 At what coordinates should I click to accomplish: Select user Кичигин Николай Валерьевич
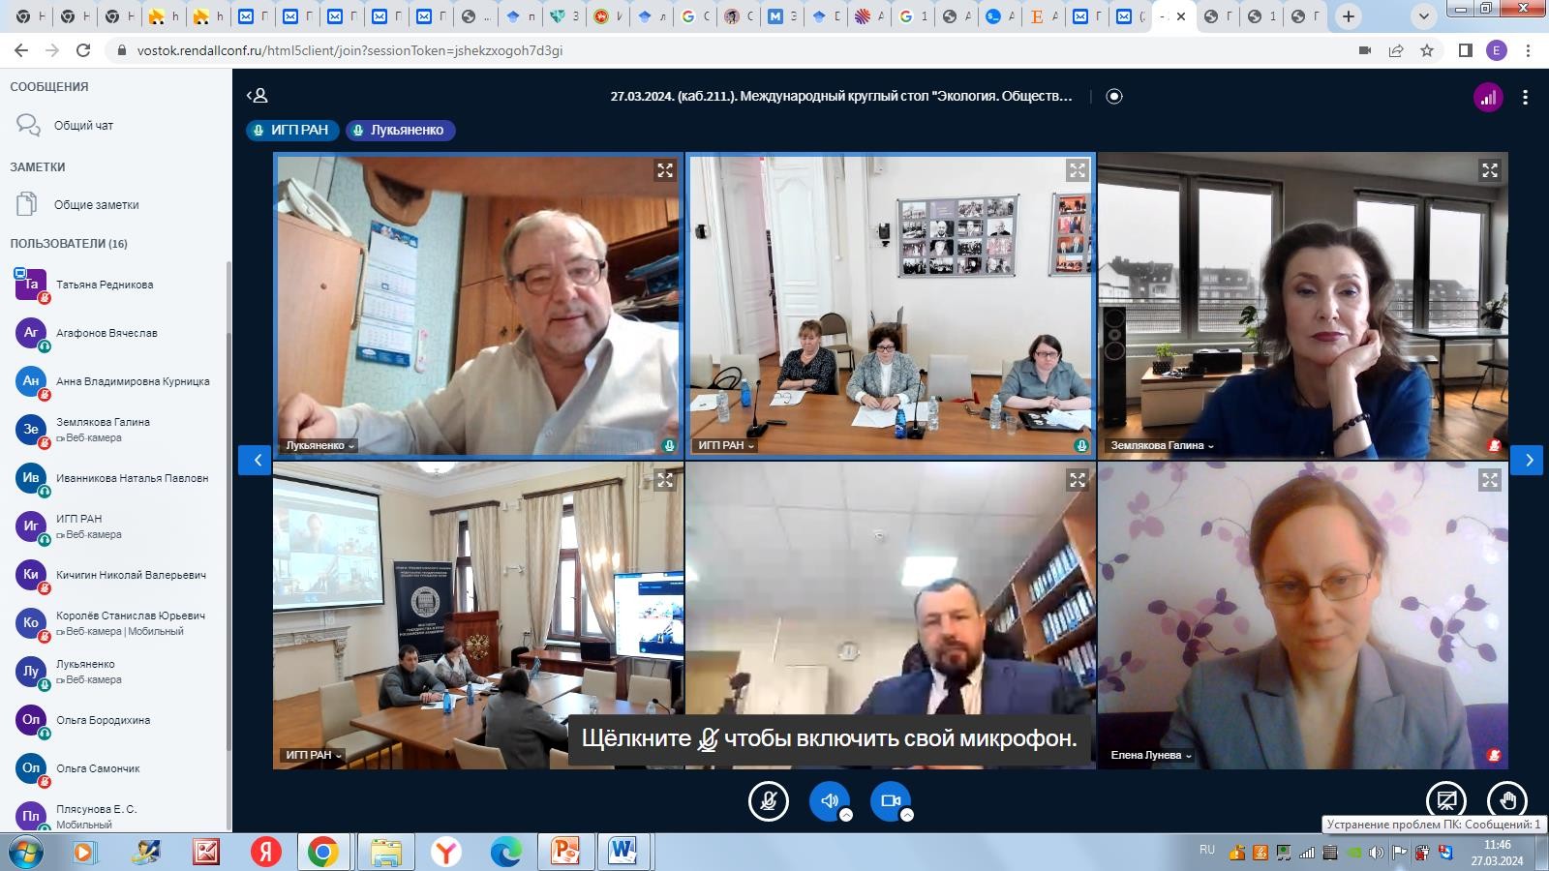click(131, 575)
